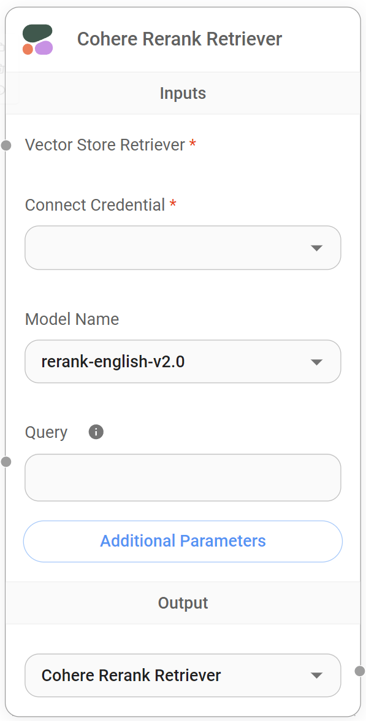Click the Query input connection dot
Screen dimensions: 366x721
(x=7, y=461)
